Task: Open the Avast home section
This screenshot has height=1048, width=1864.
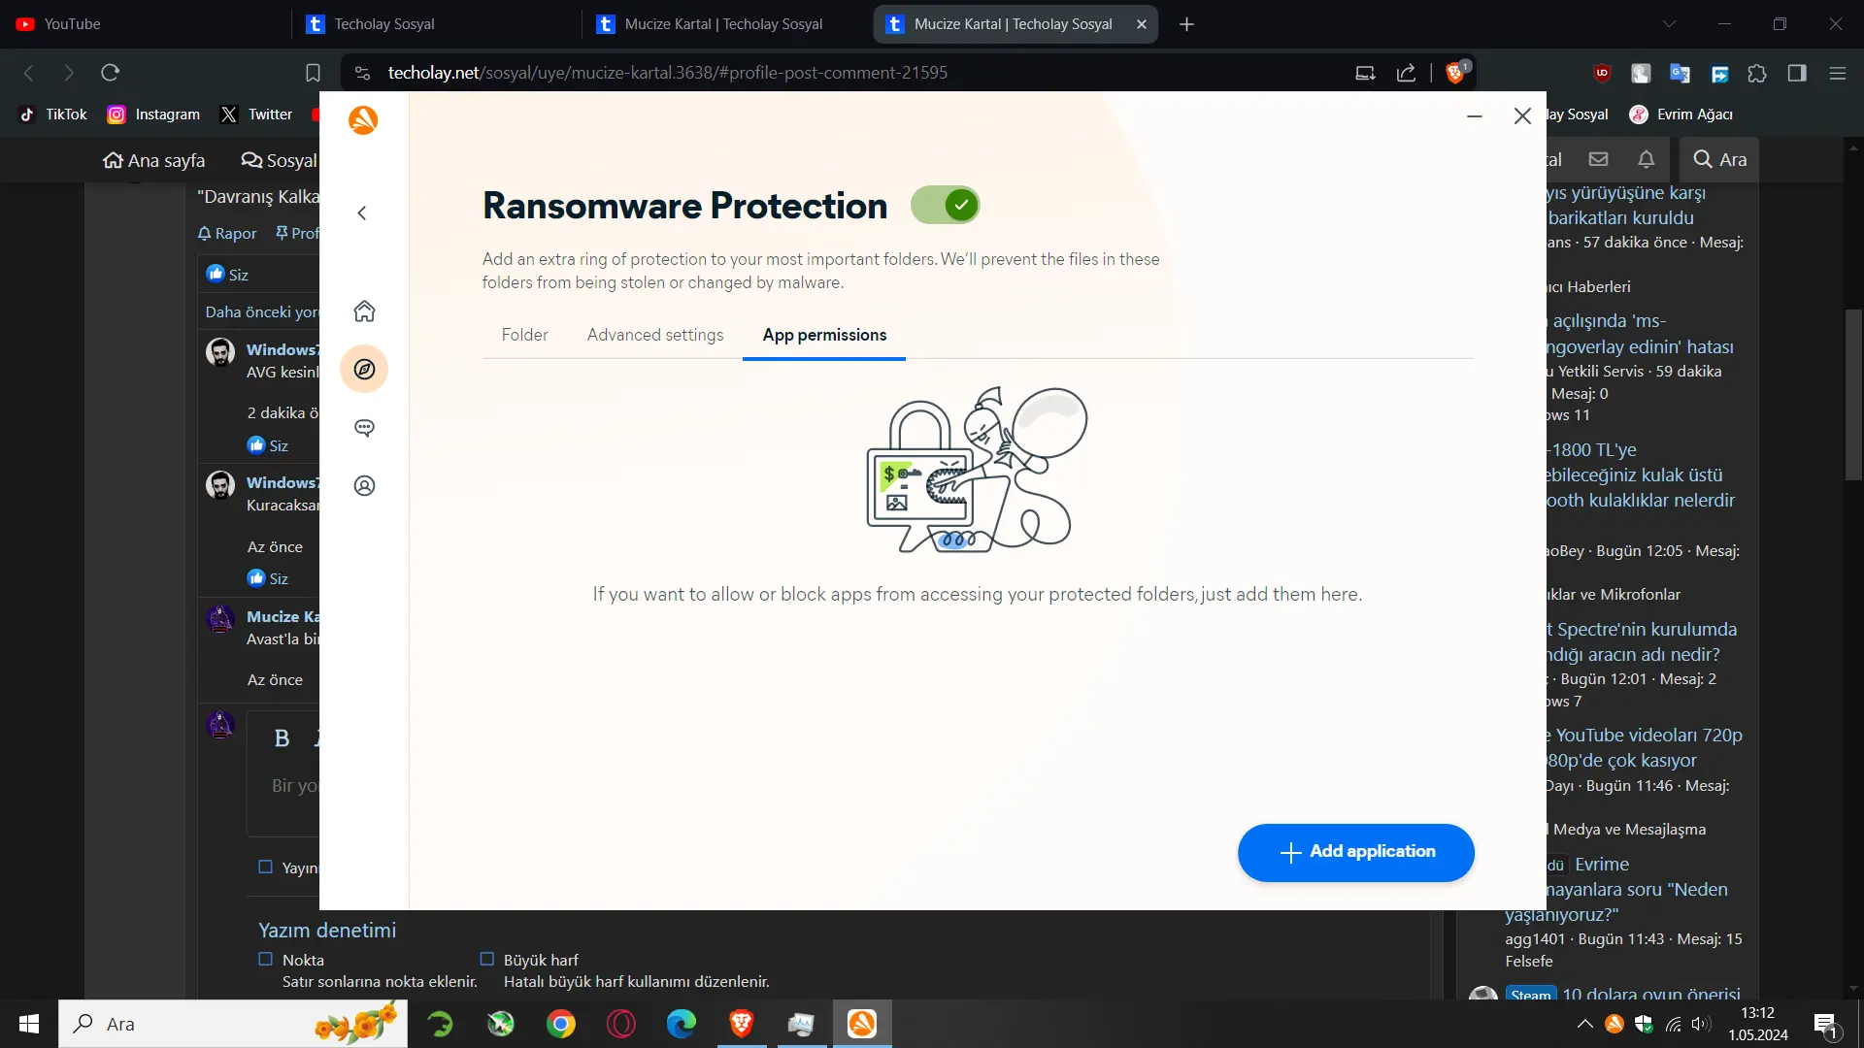Action: (364, 311)
